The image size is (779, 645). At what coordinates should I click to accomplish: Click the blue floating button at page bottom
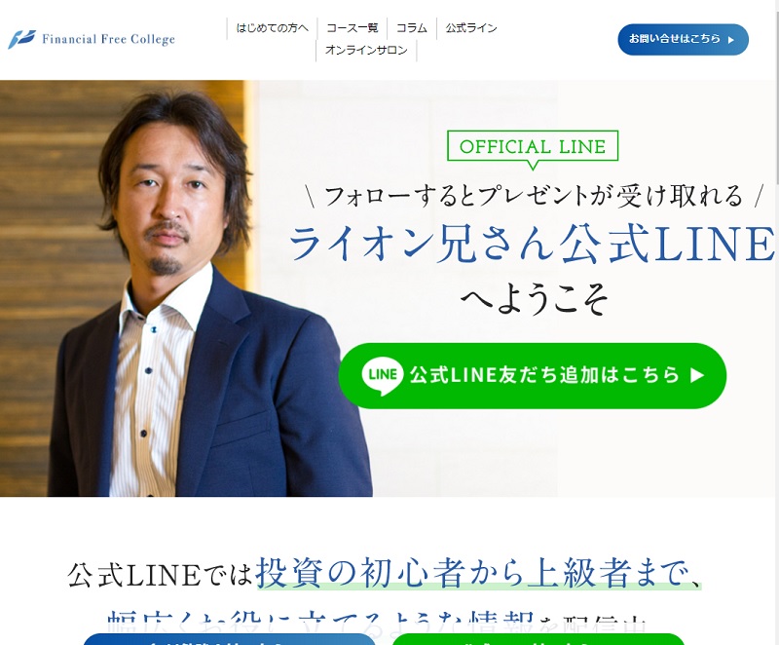coord(229,639)
